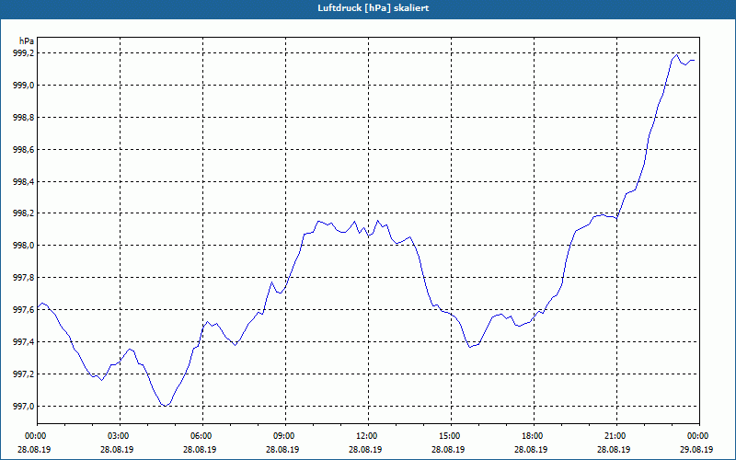Click the pressure curve minimum near 04:40
The width and height of the screenshot is (736, 460).
[x=166, y=406]
